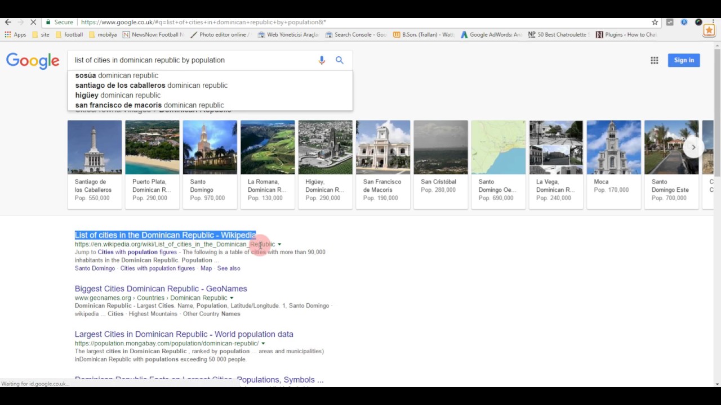Open La Romana city card
This screenshot has height=405, width=721.
pos(268,164)
